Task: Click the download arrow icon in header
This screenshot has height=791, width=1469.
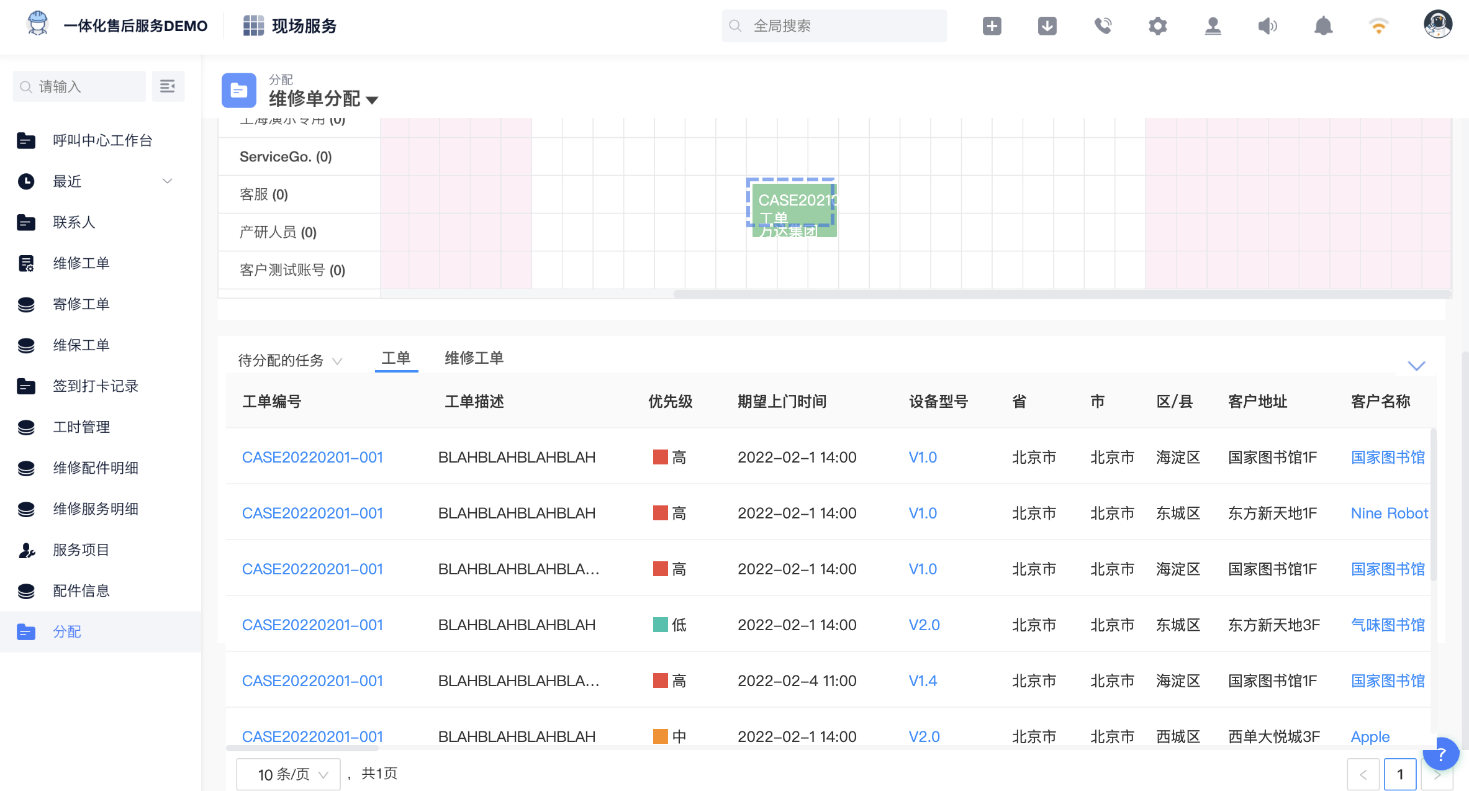Action: [x=1047, y=26]
